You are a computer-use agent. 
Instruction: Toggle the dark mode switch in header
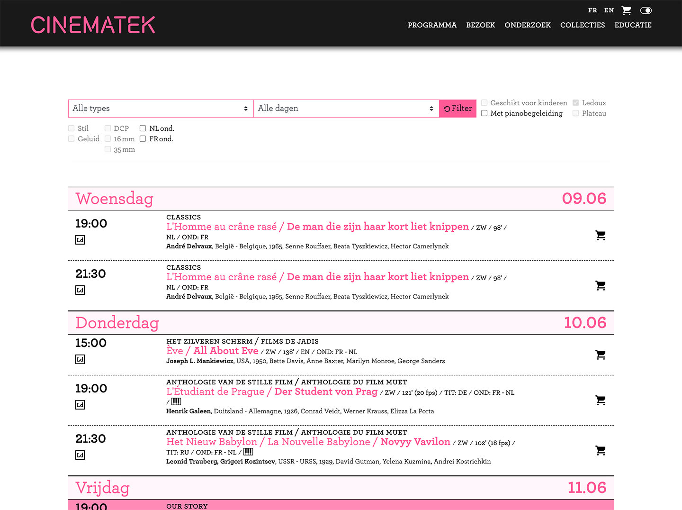click(x=646, y=10)
